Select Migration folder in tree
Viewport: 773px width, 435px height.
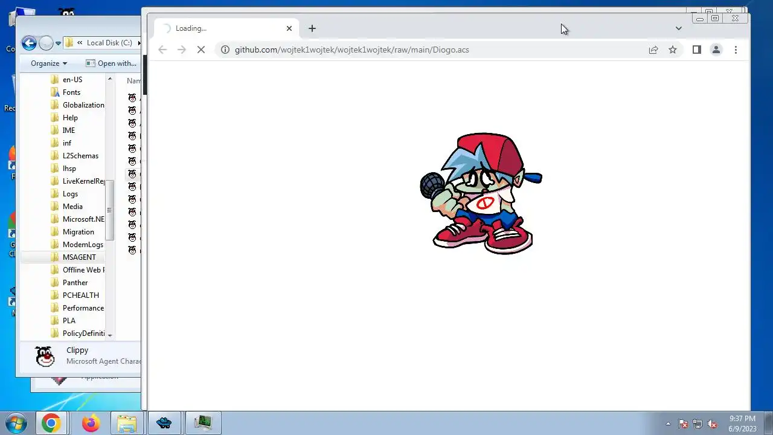[79, 232]
